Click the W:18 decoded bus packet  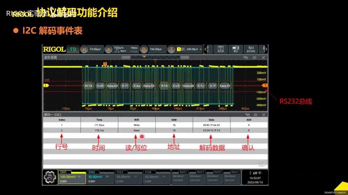pos(88,86)
